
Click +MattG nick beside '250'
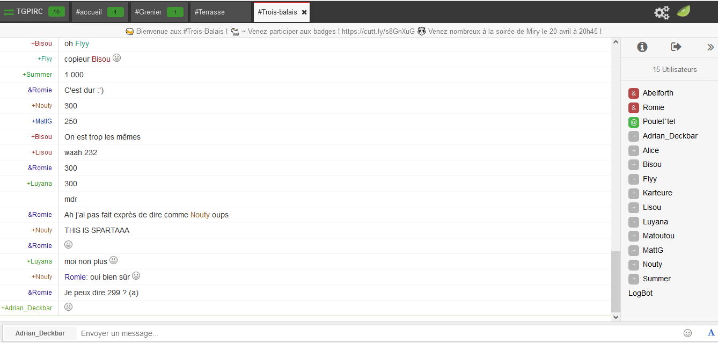coord(42,121)
